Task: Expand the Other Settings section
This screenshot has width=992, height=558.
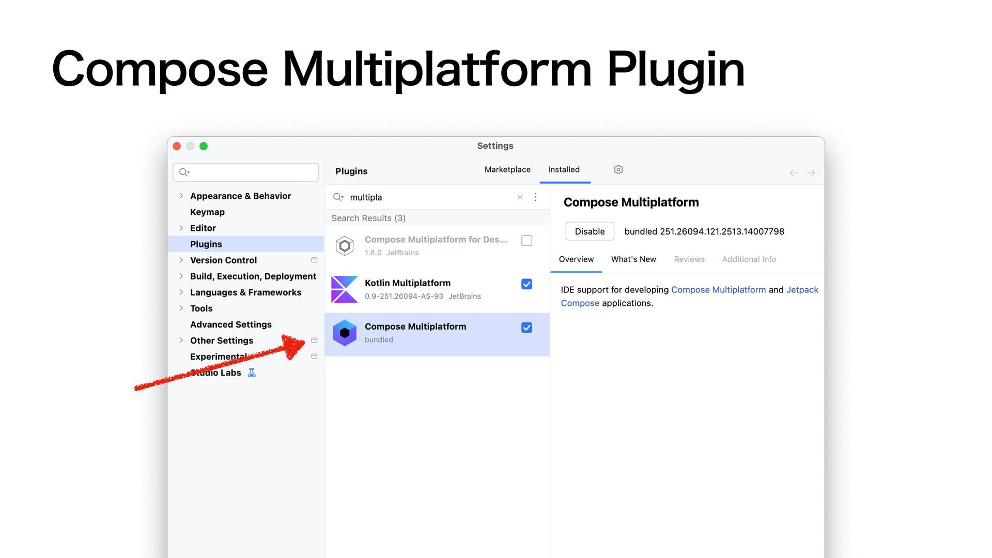Action: 181,340
